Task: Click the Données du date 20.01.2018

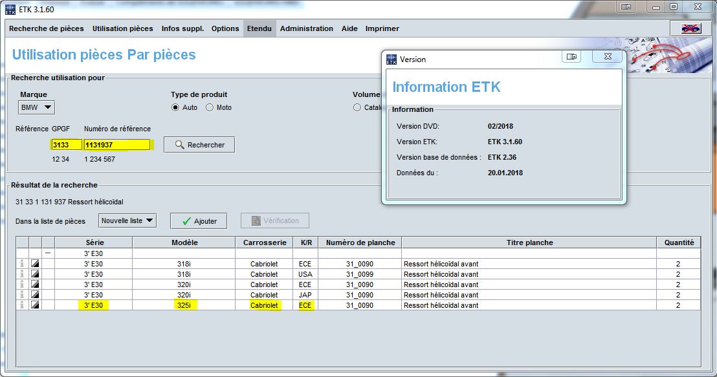Action: [x=505, y=173]
